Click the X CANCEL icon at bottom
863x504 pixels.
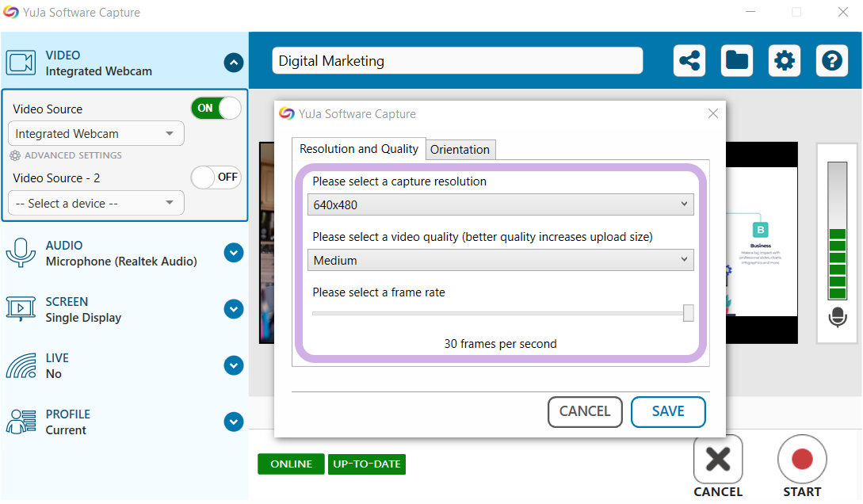click(718, 459)
